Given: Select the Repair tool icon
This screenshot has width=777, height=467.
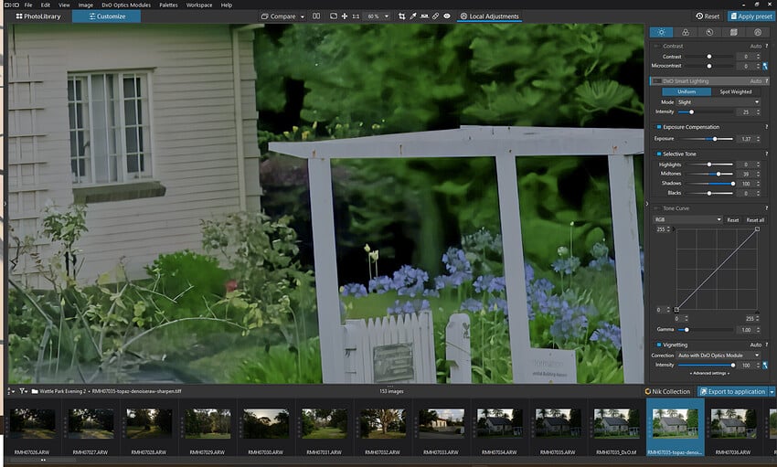Looking at the screenshot, I should (436, 16).
